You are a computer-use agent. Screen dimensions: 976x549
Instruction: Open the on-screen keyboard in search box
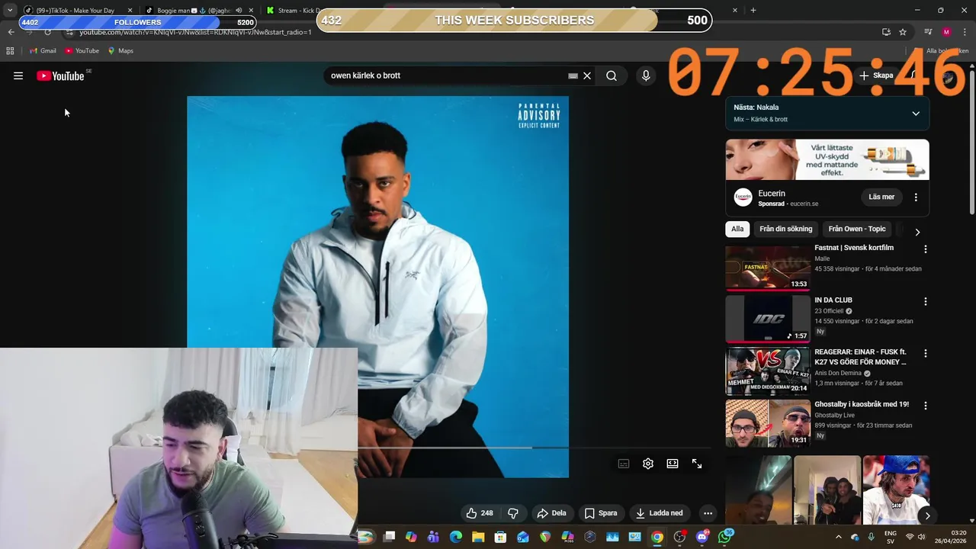[x=573, y=75]
